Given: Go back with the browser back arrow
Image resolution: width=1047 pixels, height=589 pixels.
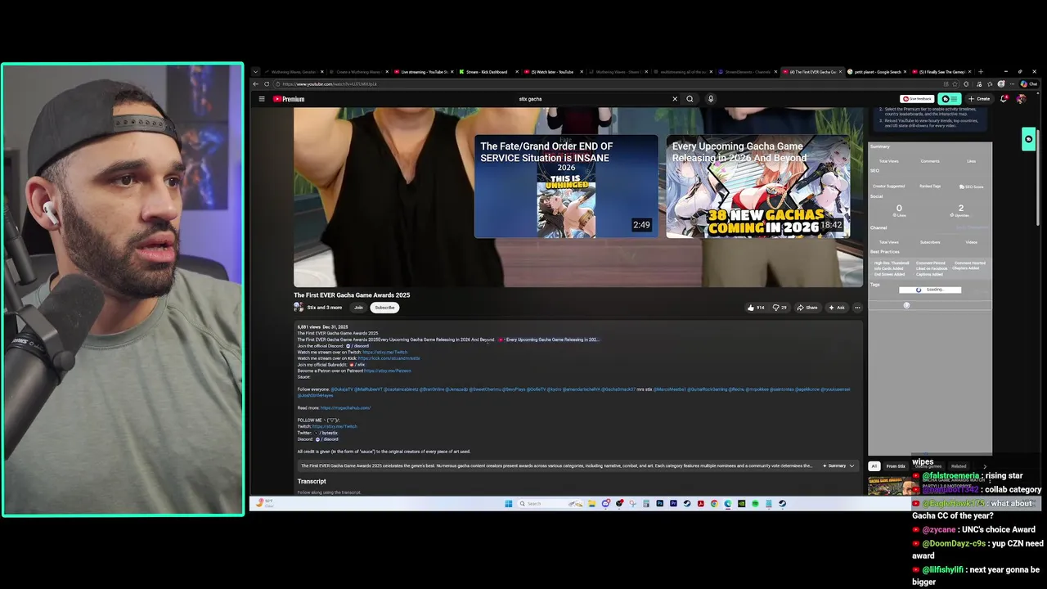Looking at the screenshot, I should 255,84.
